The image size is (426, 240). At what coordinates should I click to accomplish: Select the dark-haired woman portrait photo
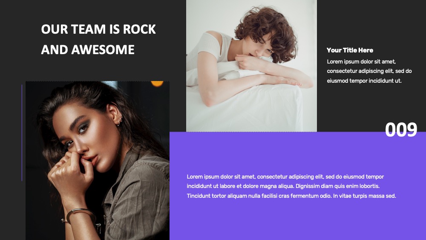click(98, 160)
